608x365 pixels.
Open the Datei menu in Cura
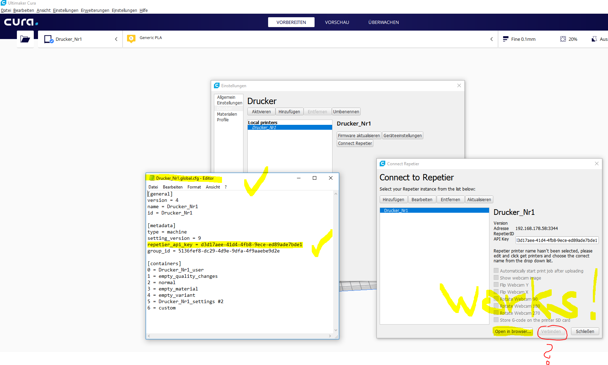(6, 10)
